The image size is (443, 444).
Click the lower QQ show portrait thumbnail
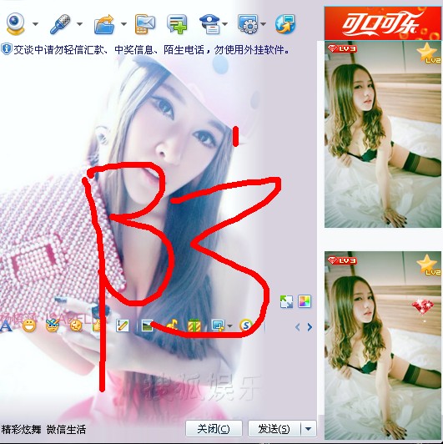click(382, 345)
